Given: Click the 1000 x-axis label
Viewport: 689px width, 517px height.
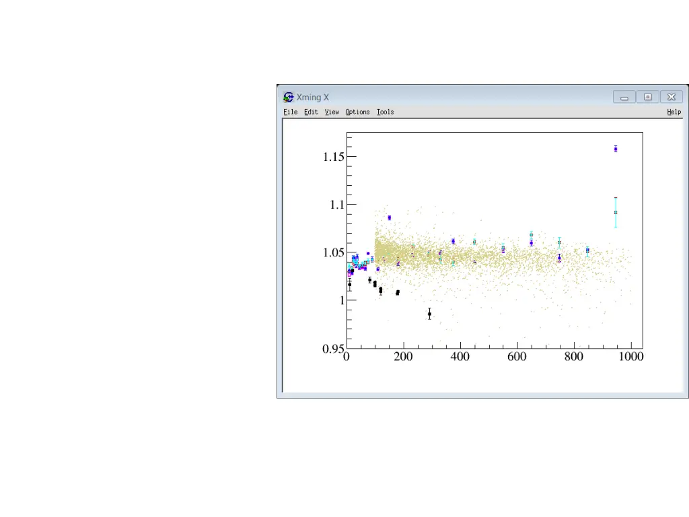Looking at the screenshot, I should click(x=631, y=357).
